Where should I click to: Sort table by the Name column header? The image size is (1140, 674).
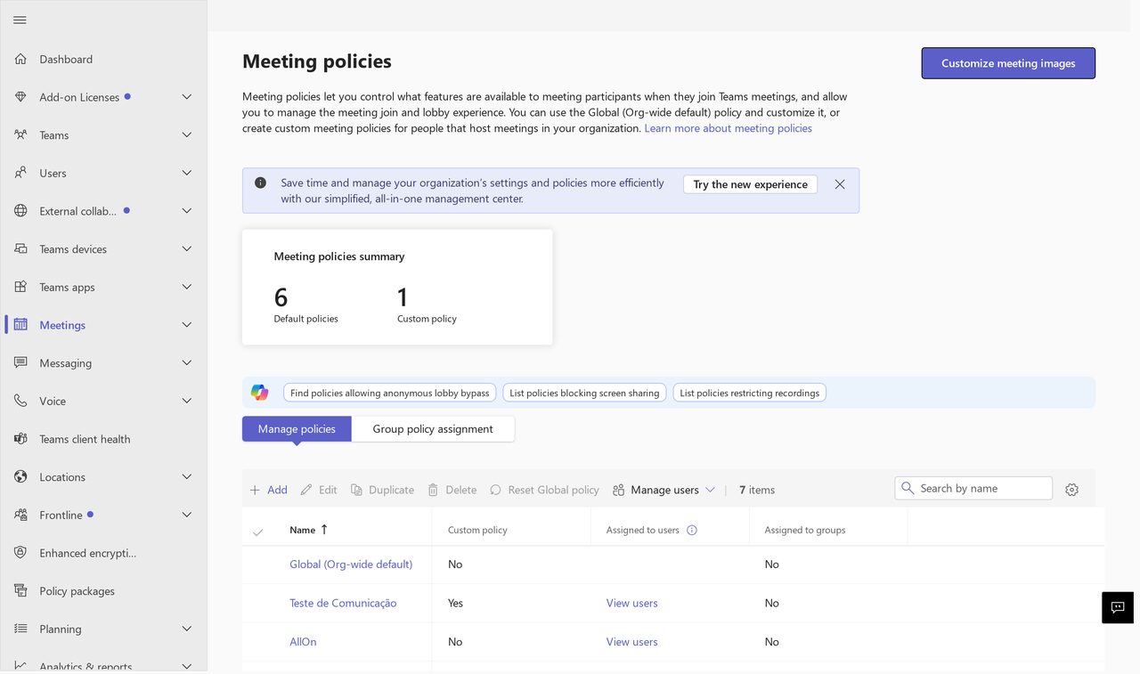309,530
